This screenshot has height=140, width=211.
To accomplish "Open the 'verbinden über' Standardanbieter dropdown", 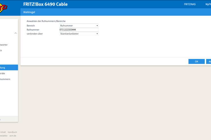I will (x=79, y=34).
